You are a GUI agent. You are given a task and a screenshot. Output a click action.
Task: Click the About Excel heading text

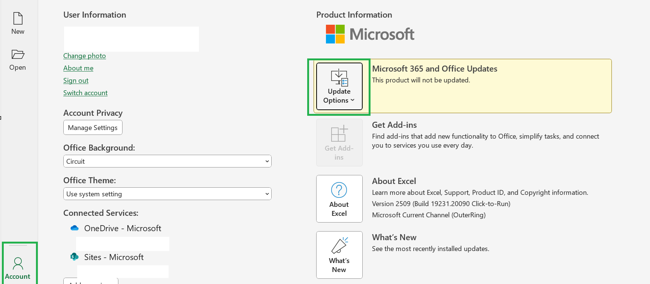pyautogui.click(x=394, y=181)
